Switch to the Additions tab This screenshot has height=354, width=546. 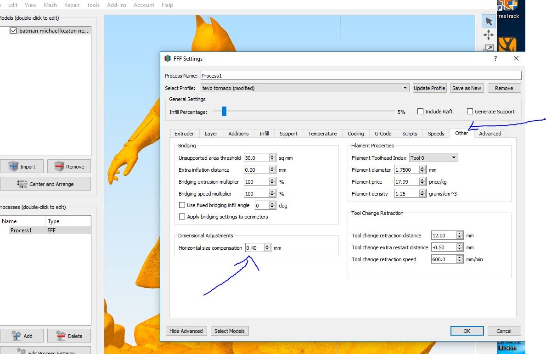coord(238,134)
